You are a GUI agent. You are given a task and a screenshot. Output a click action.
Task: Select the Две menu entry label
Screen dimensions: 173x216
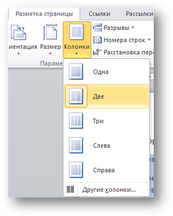click(98, 97)
